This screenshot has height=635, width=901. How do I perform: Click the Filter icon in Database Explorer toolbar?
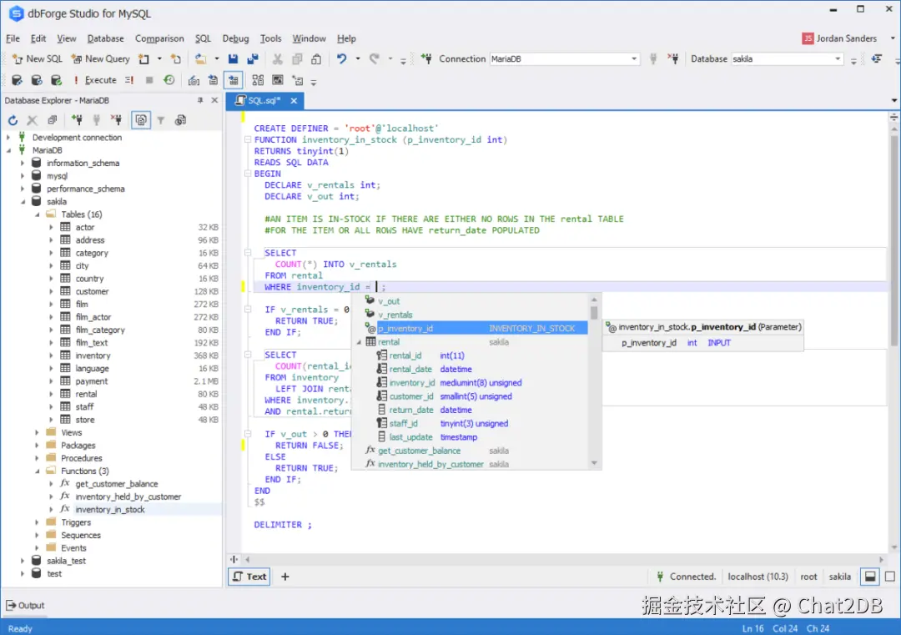pos(162,118)
